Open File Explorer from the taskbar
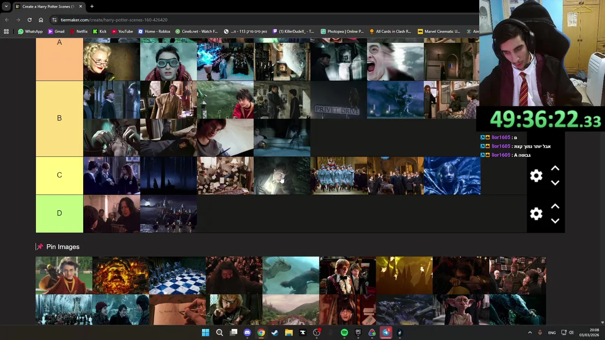 289,332
